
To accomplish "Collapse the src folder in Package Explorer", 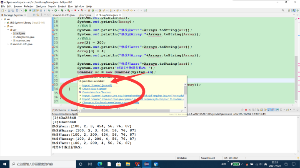I will pyautogui.click(x=5, y=26).
